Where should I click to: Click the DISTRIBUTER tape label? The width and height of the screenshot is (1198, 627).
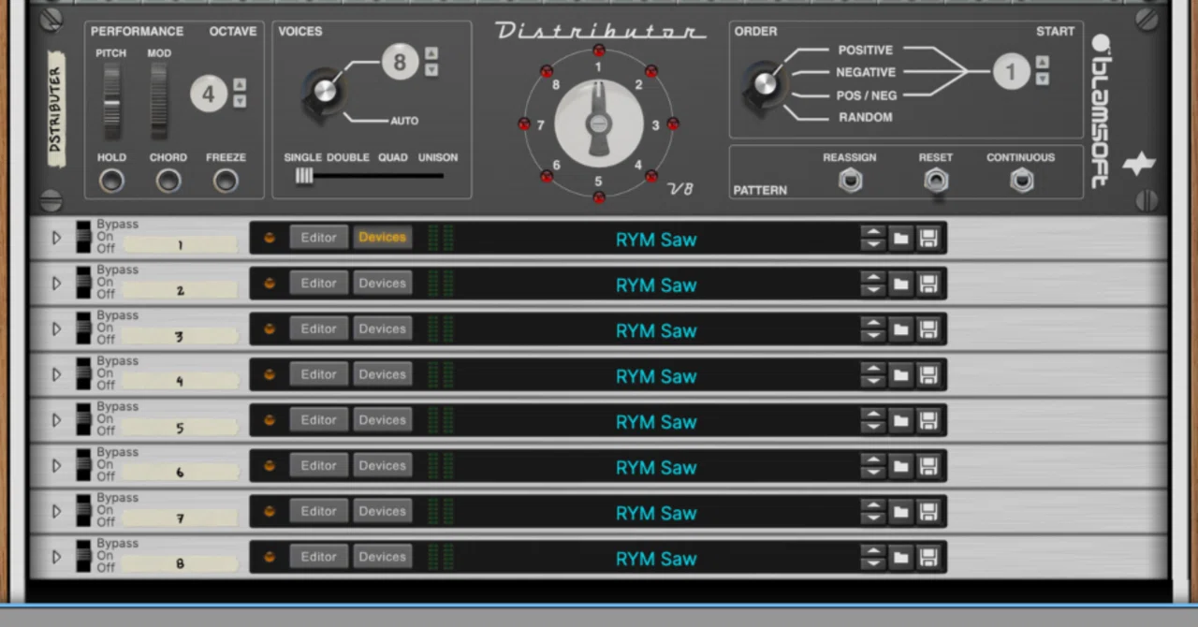[56, 110]
